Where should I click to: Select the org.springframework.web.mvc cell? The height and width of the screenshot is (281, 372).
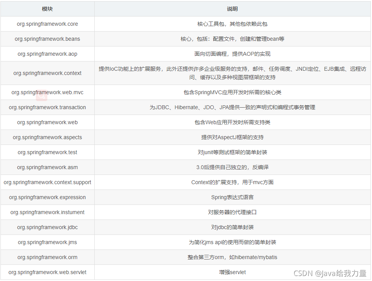click(x=47, y=92)
